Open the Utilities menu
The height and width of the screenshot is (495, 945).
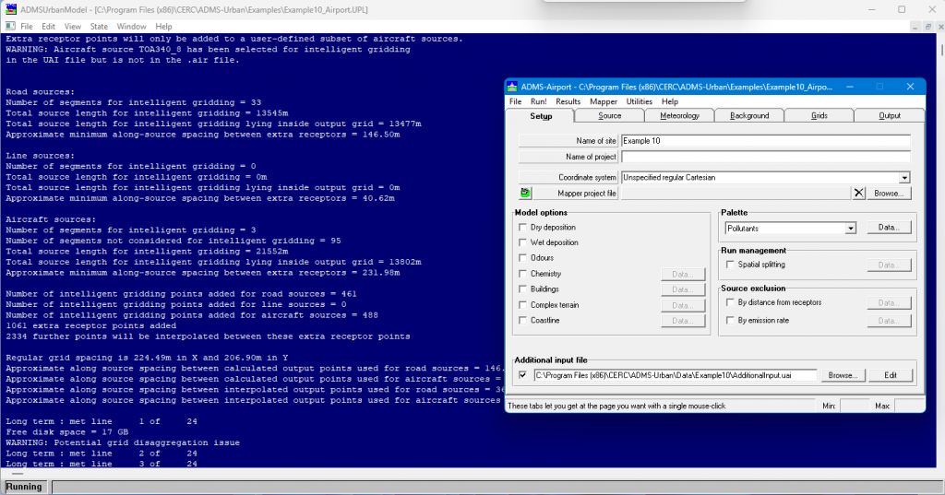point(639,101)
